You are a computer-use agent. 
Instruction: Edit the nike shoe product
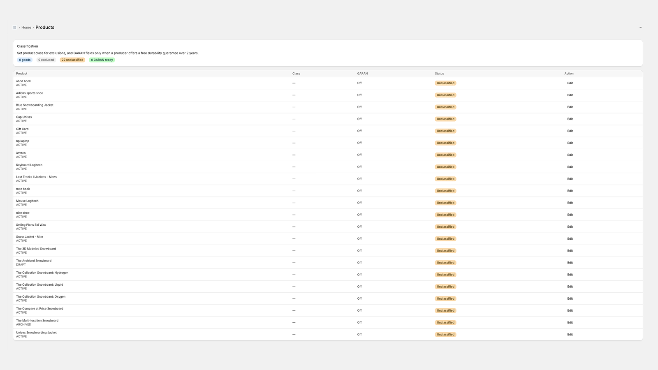click(570, 215)
